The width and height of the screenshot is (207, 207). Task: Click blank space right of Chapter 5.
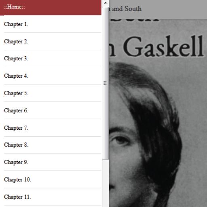click(x=65, y=93)
